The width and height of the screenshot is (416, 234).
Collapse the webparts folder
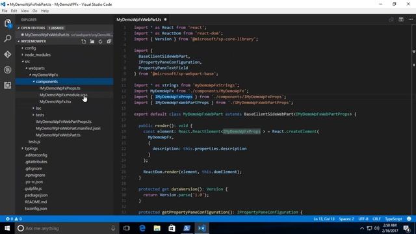point(26,68)
